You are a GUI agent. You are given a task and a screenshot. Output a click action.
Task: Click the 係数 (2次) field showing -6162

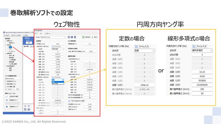click(x=202, y=76)
